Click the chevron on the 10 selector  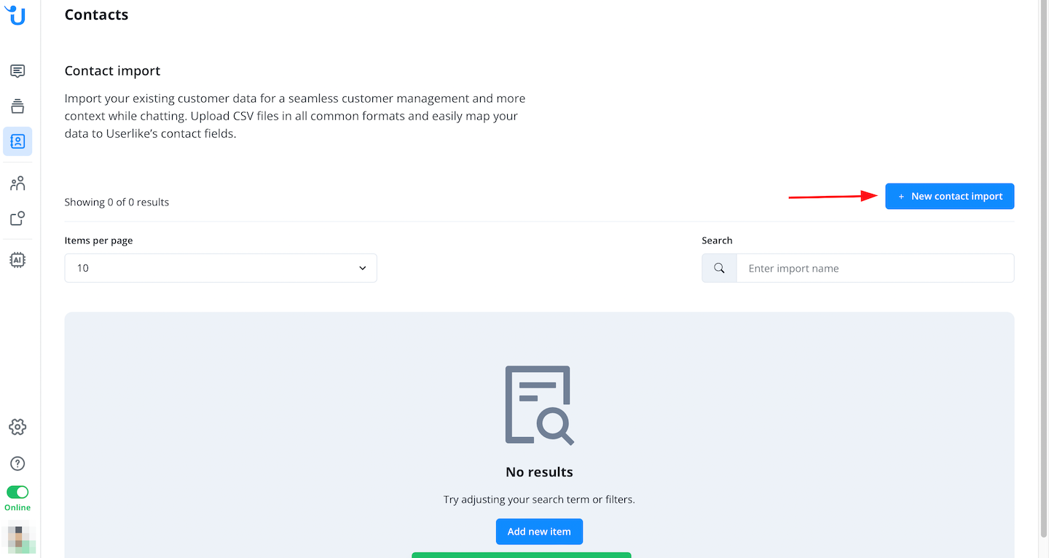(362, 268)
